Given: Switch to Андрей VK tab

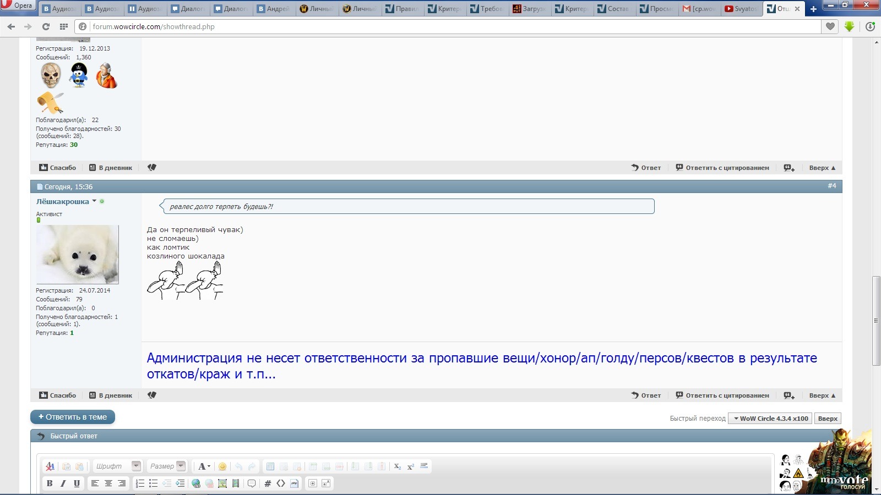Looking at the screenshot, I should [x=275, y=9].
